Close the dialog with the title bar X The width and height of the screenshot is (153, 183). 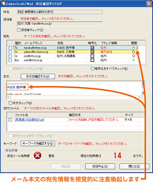149,4
